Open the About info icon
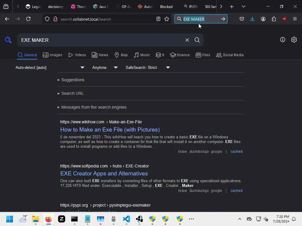 [283, 40]
